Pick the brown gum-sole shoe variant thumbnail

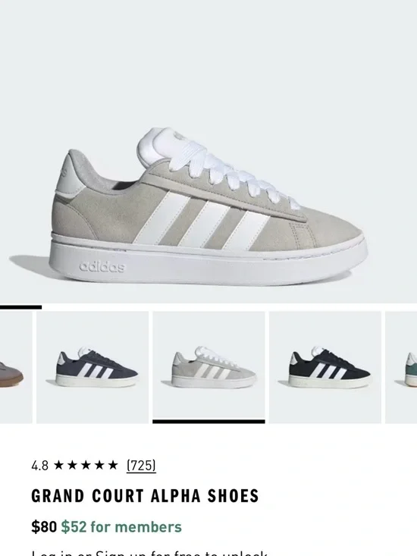pos(16,367)
